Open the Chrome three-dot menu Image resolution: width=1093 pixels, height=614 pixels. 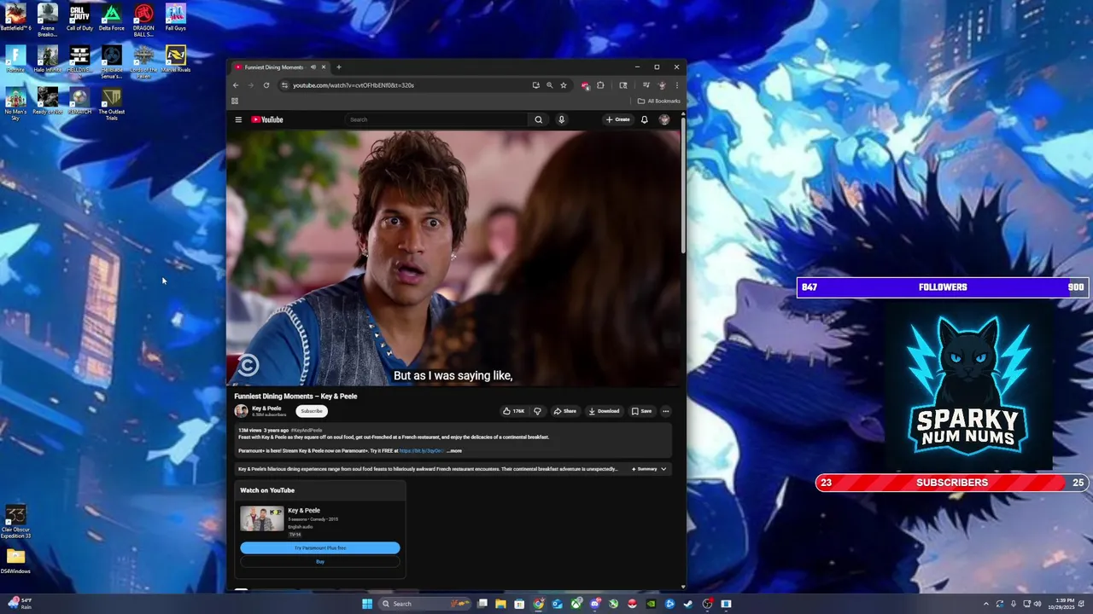click(676, 85)
